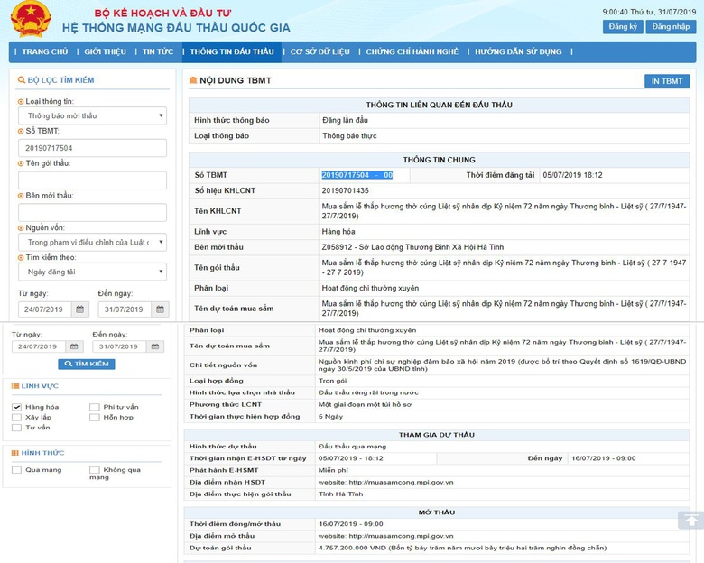Click the scroll-to-top arrow icon

[x=690, y=521]
